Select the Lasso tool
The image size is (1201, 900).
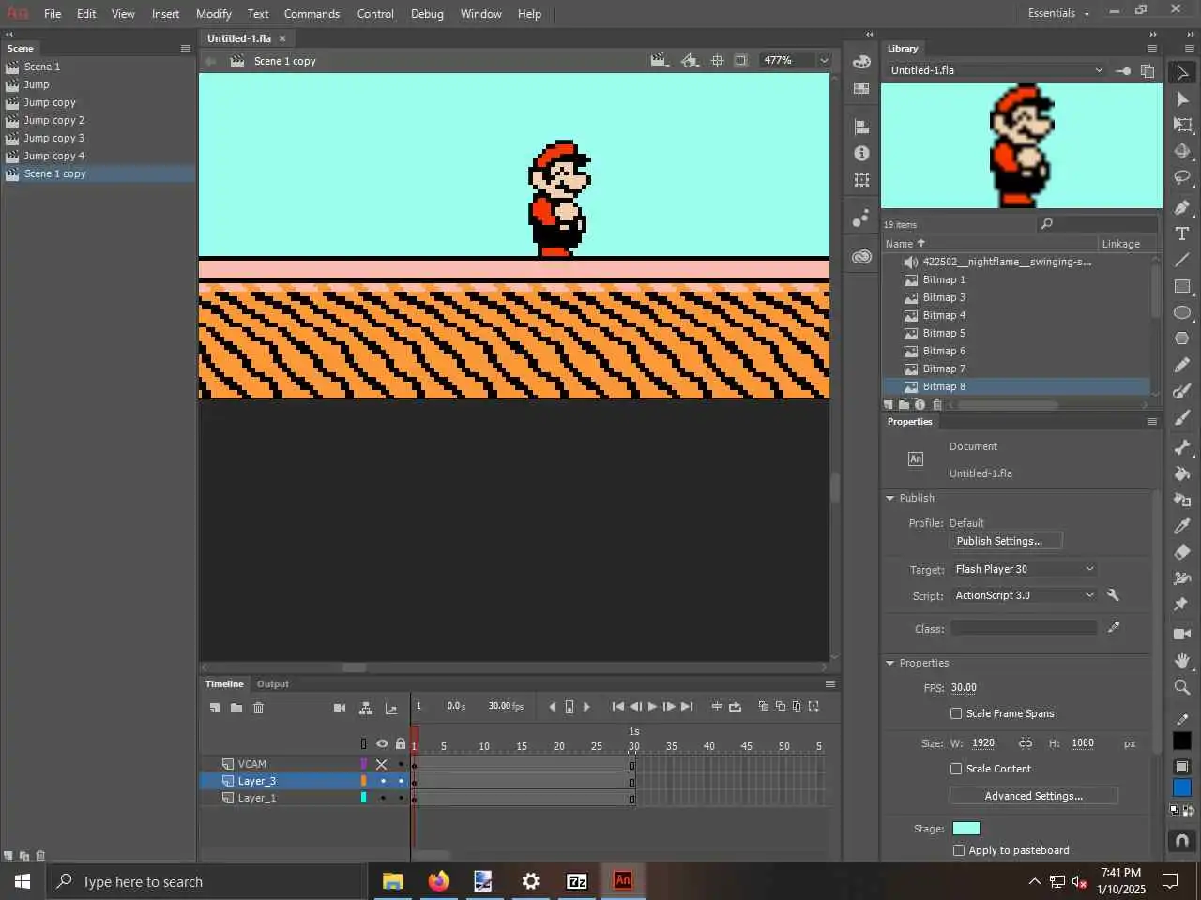click(x=1182, y=177)
